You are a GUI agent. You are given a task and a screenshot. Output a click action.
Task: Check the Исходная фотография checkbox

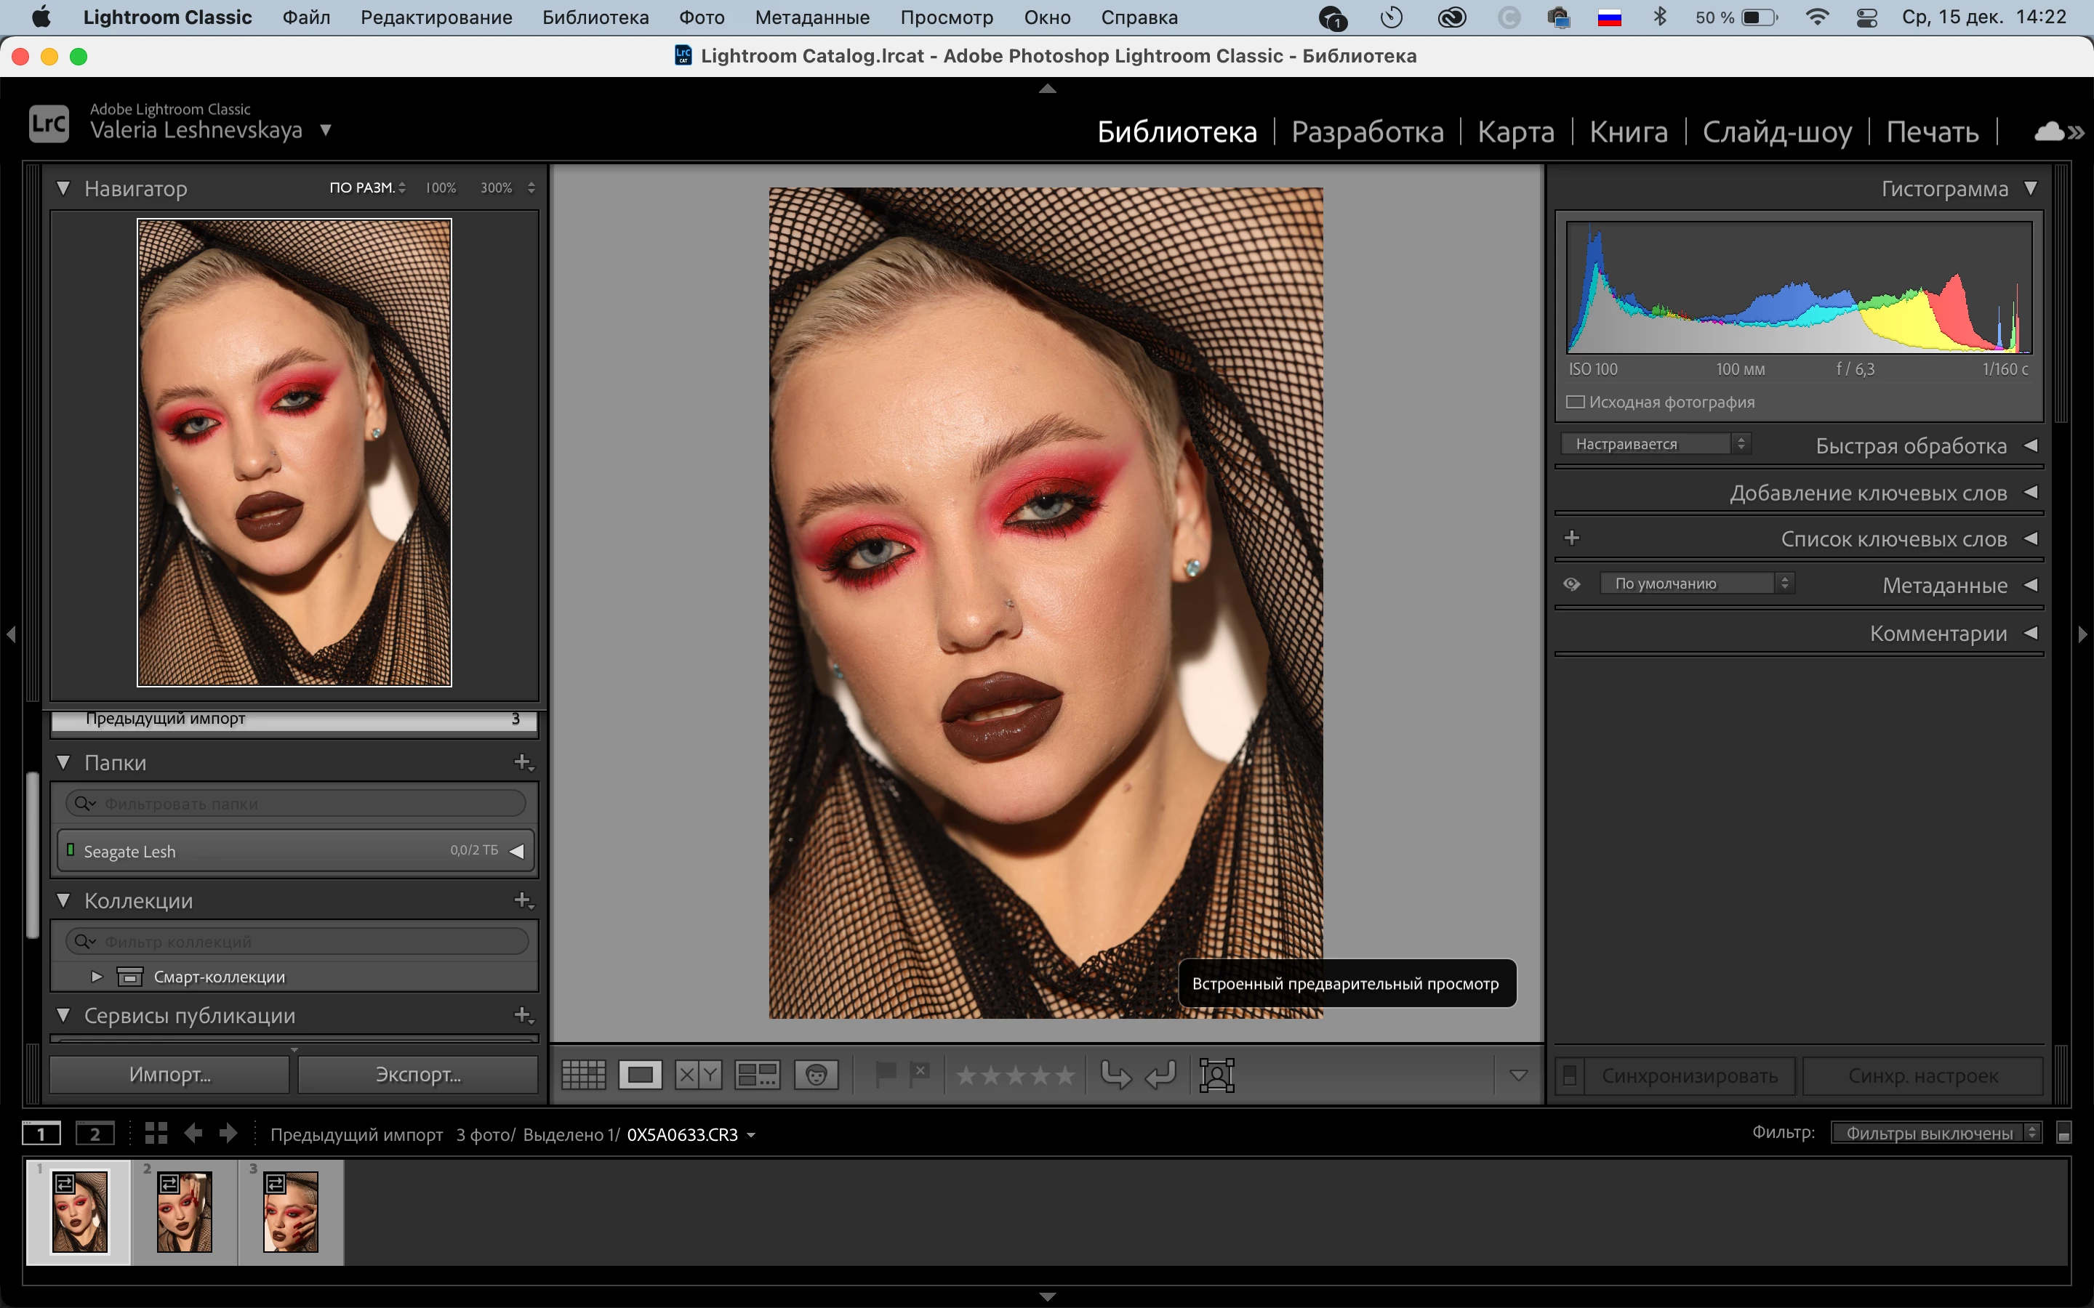pyautogui.click(x=1576, y=403)
